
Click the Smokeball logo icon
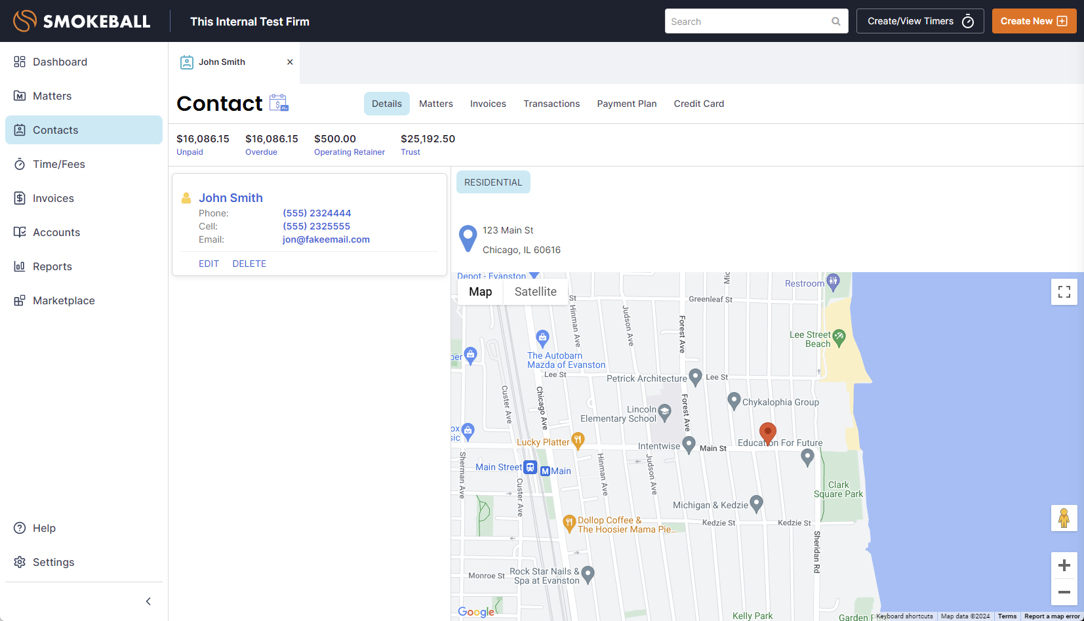pyautogui.click(x=25, y=21)
